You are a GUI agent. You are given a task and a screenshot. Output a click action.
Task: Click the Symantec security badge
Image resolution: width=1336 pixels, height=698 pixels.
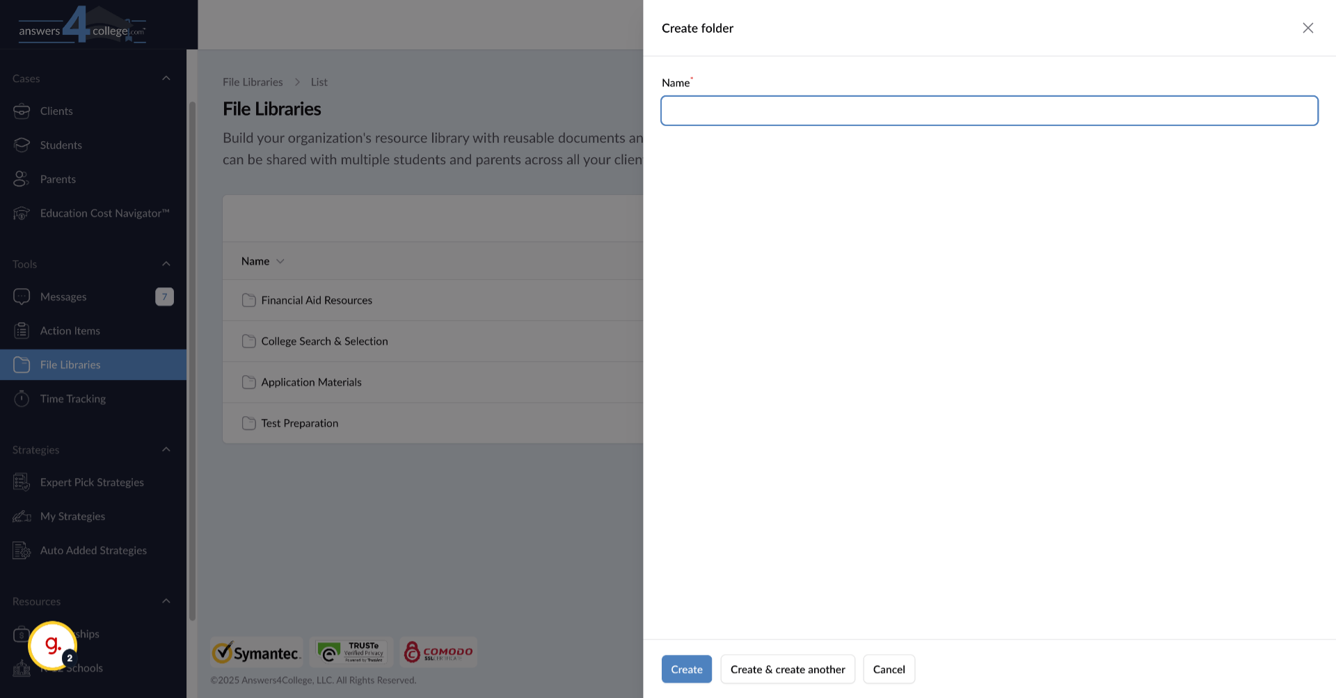[x=257, y=653]
